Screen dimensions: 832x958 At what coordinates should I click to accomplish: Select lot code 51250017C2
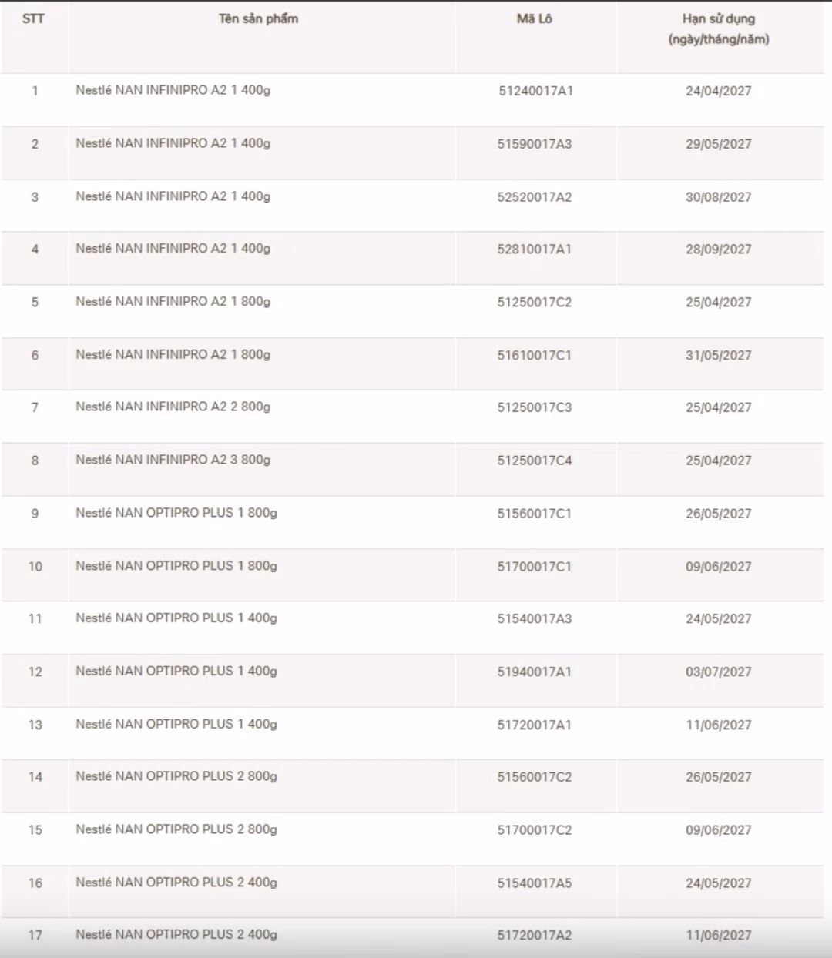[535, 303]
